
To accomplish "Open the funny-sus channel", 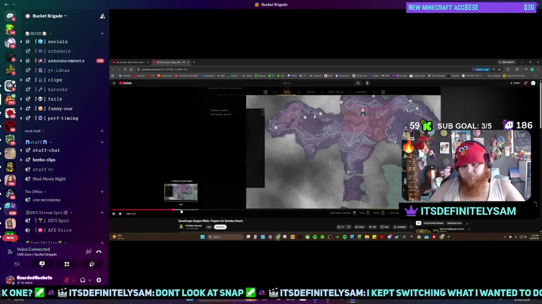I will pos(64,109).
